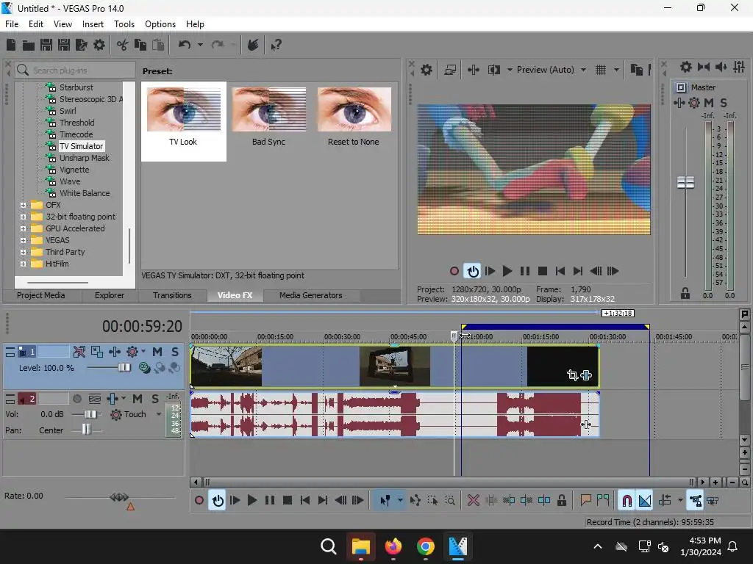Open project video properties in the preview panel
This screenshot has height=564, width=753.
[427, 70]
